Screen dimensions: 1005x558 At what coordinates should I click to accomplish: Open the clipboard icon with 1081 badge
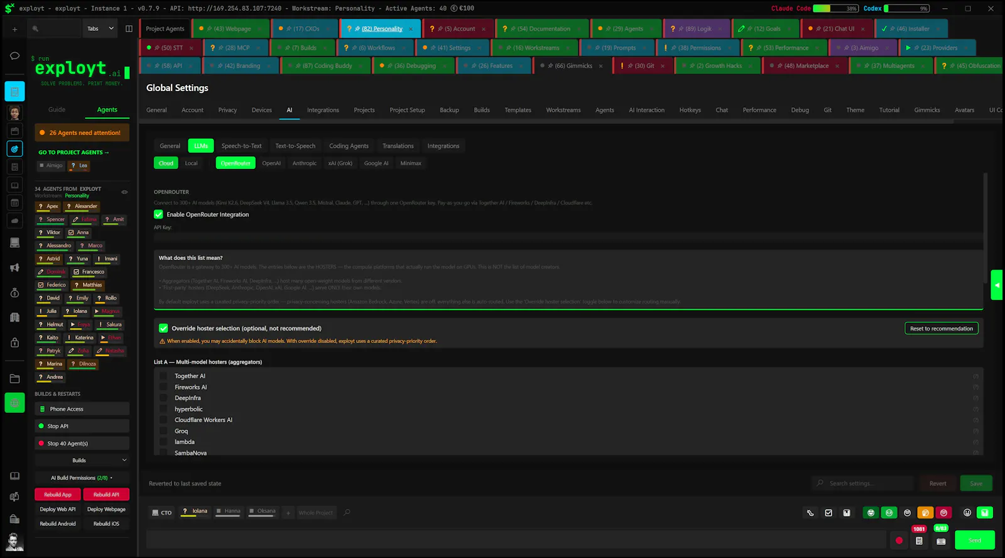[919, 540]
